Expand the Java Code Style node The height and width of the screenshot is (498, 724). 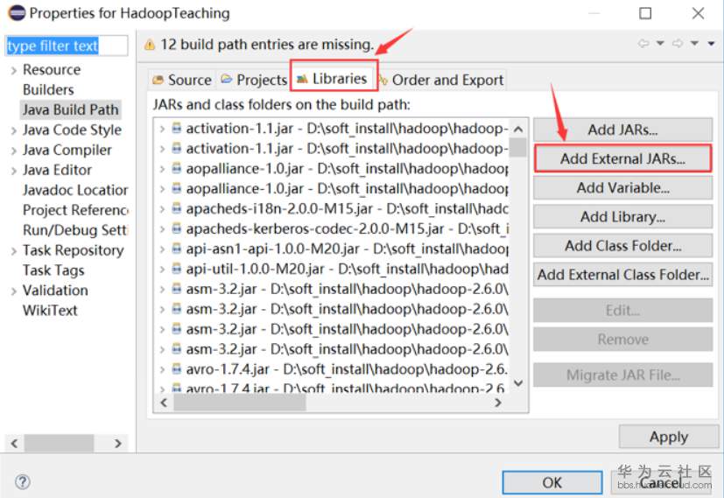[x=13, y=130]
